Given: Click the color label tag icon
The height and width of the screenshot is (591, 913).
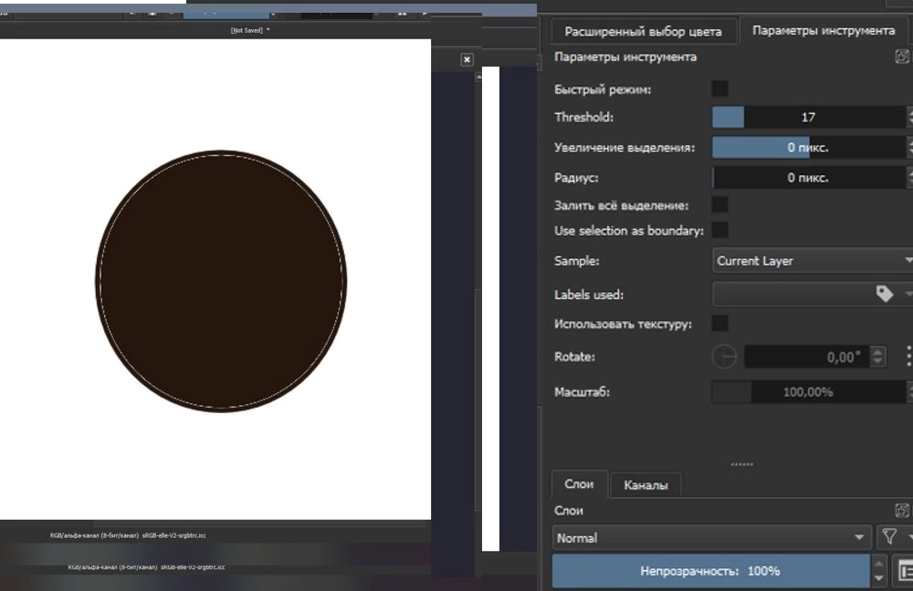Looking at the screenshot, I should [885, 295].
